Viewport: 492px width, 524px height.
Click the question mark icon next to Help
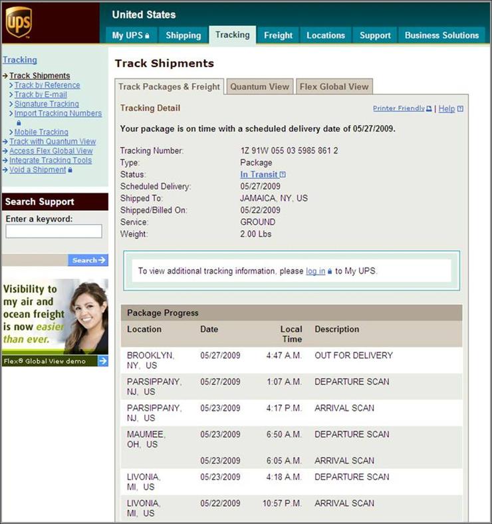click(460, 108)
